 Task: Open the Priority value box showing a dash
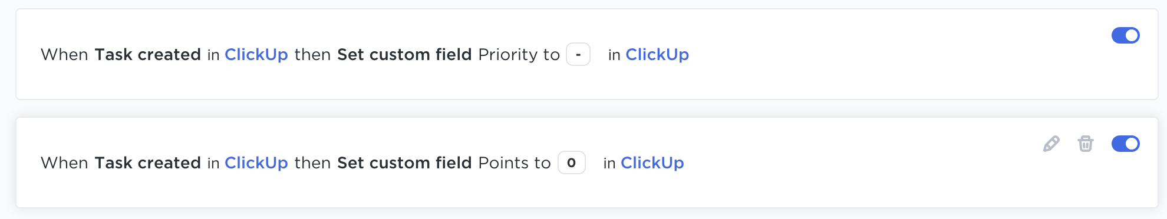578,54
